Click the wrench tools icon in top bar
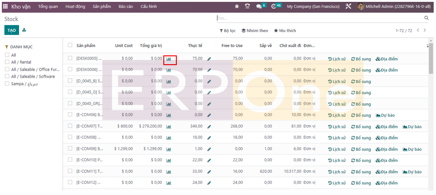Screen dimensions: 436x195 [x=349, y=7]
